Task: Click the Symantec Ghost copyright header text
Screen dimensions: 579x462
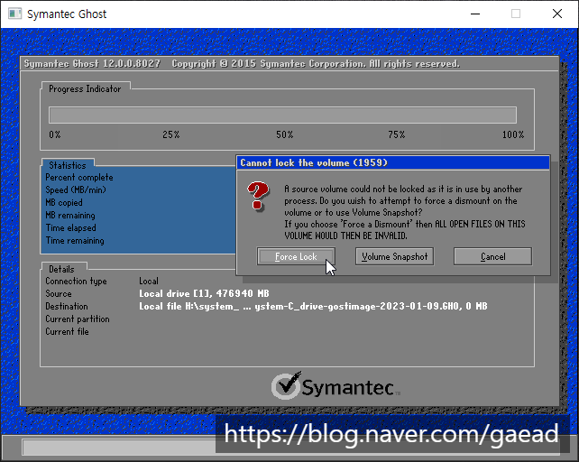Action: (241, 64)
